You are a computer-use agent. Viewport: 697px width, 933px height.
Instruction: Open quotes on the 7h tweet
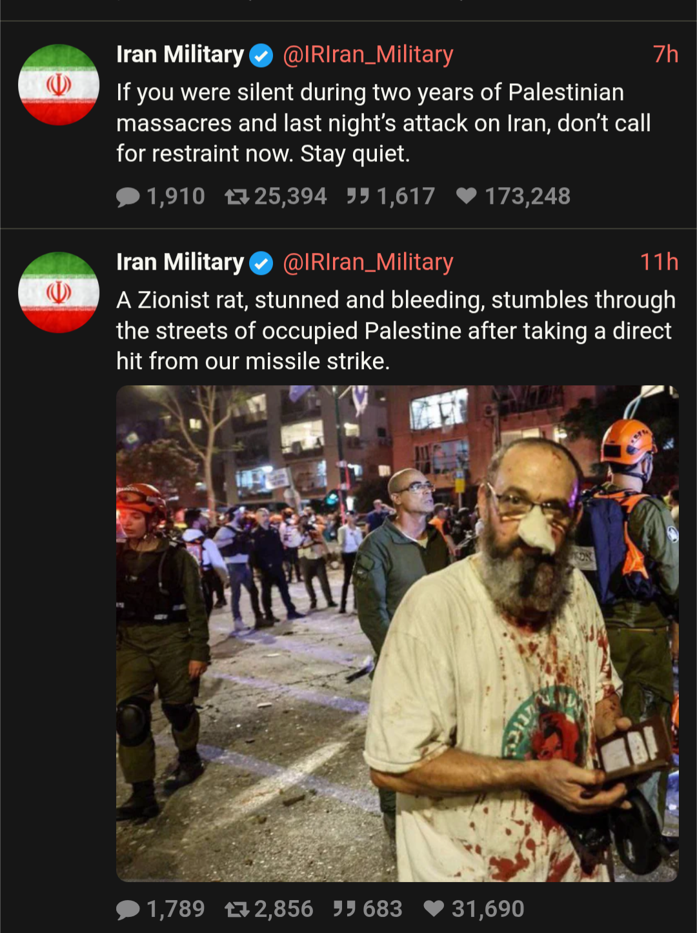tap(390, 196)
